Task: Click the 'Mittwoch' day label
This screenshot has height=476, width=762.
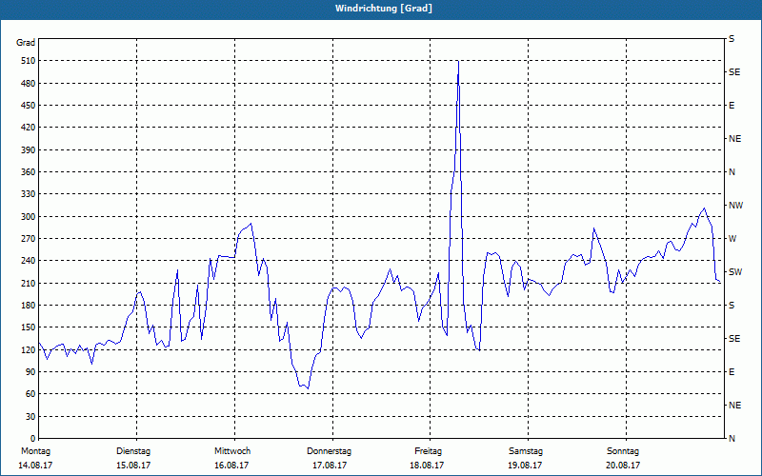Action: coord(232,451)
